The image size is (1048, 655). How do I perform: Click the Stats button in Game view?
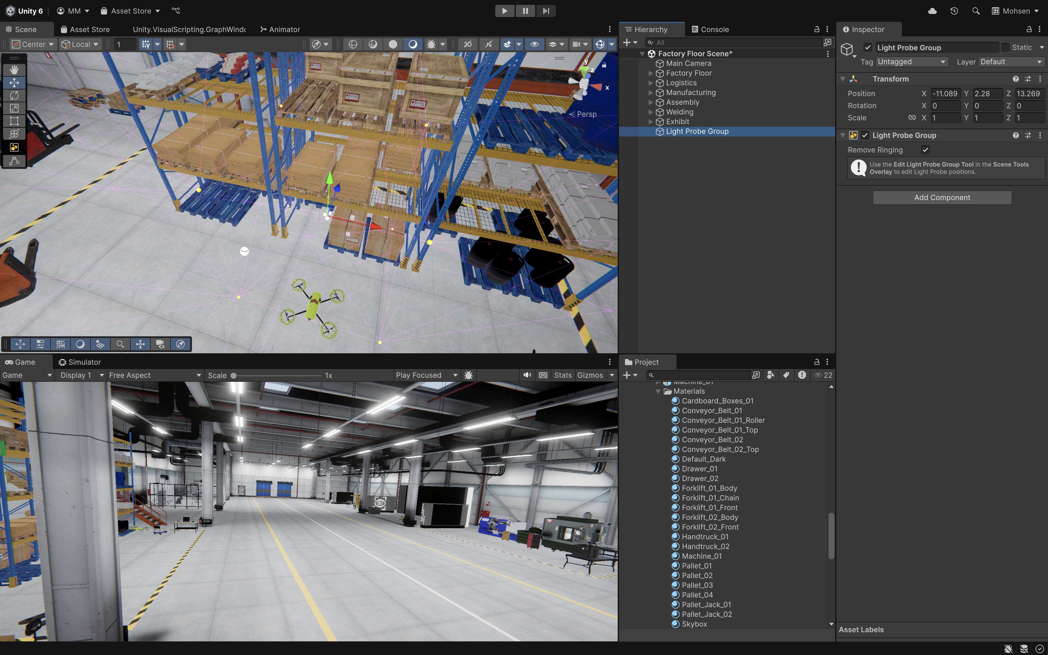(563, 375)
